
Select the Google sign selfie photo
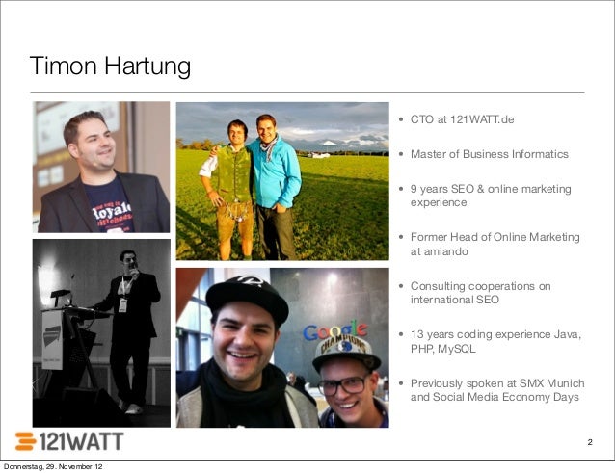pos(282,348)
